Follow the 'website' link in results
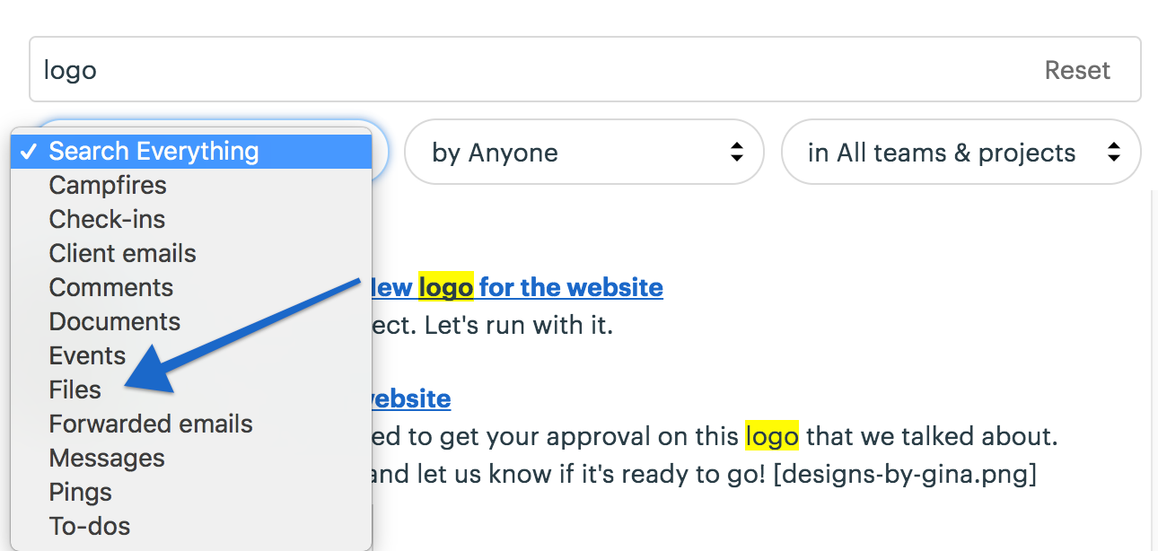Screen dimensions: 1158x551 pyautogui.click(x=412, y=398)
